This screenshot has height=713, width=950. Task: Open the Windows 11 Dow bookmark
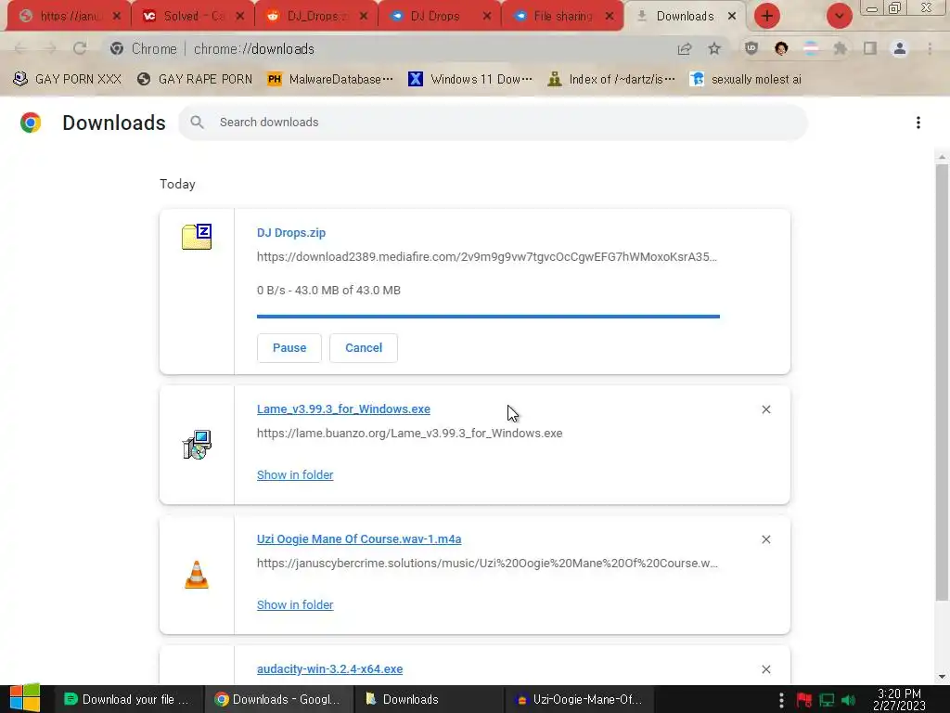470,80
